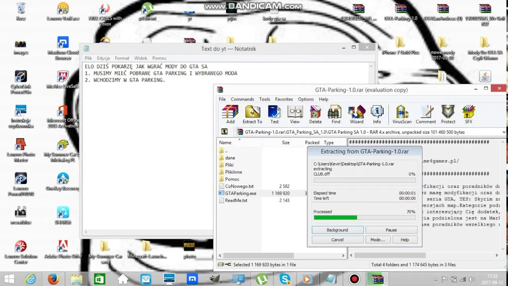
Task: Click the Protect shield toolbar icon
Action: click(448, 115)
